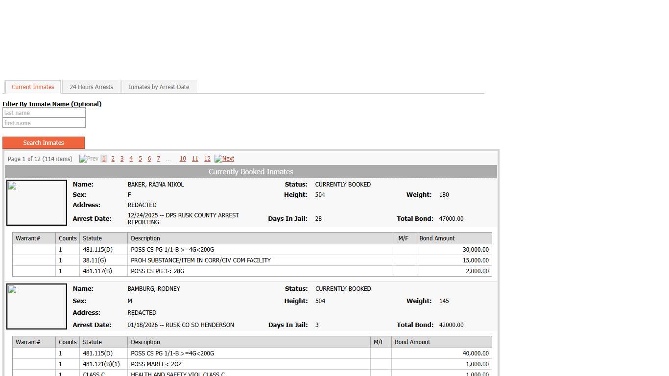Switch to the Current Inmates tab
This screenshot has height=376, width=669.
pyautogui.click(x=33, y=87)
